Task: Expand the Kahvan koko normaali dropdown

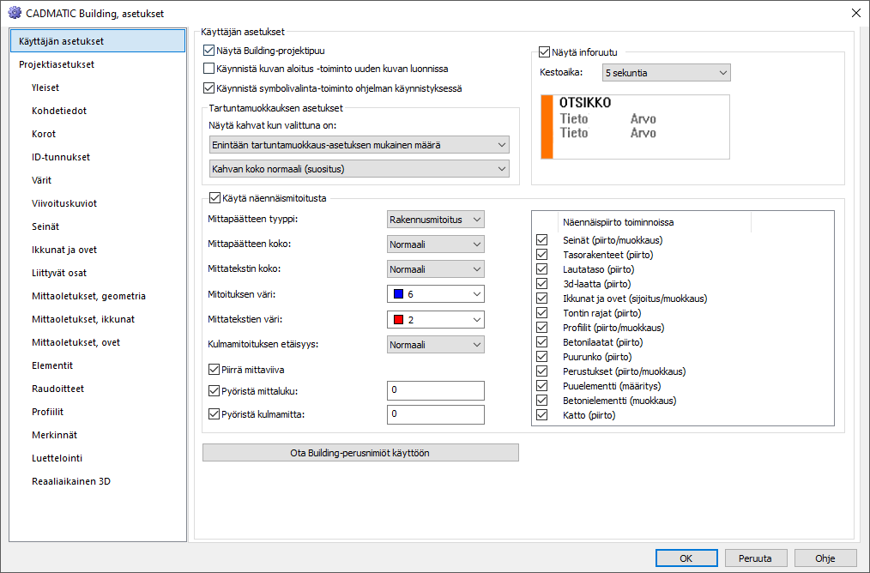Action: coord(359,169)
